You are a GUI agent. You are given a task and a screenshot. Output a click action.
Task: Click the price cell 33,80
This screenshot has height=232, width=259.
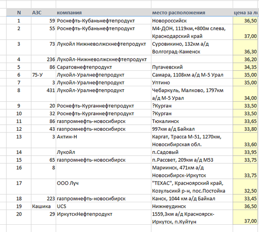245,129
